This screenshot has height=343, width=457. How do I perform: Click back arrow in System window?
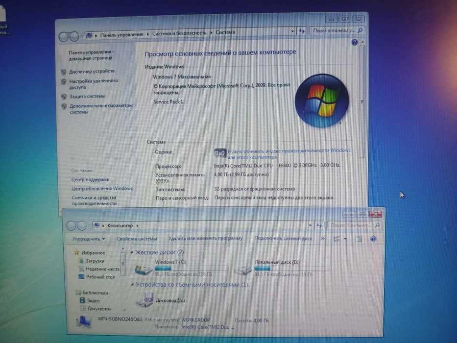[64, 37]
